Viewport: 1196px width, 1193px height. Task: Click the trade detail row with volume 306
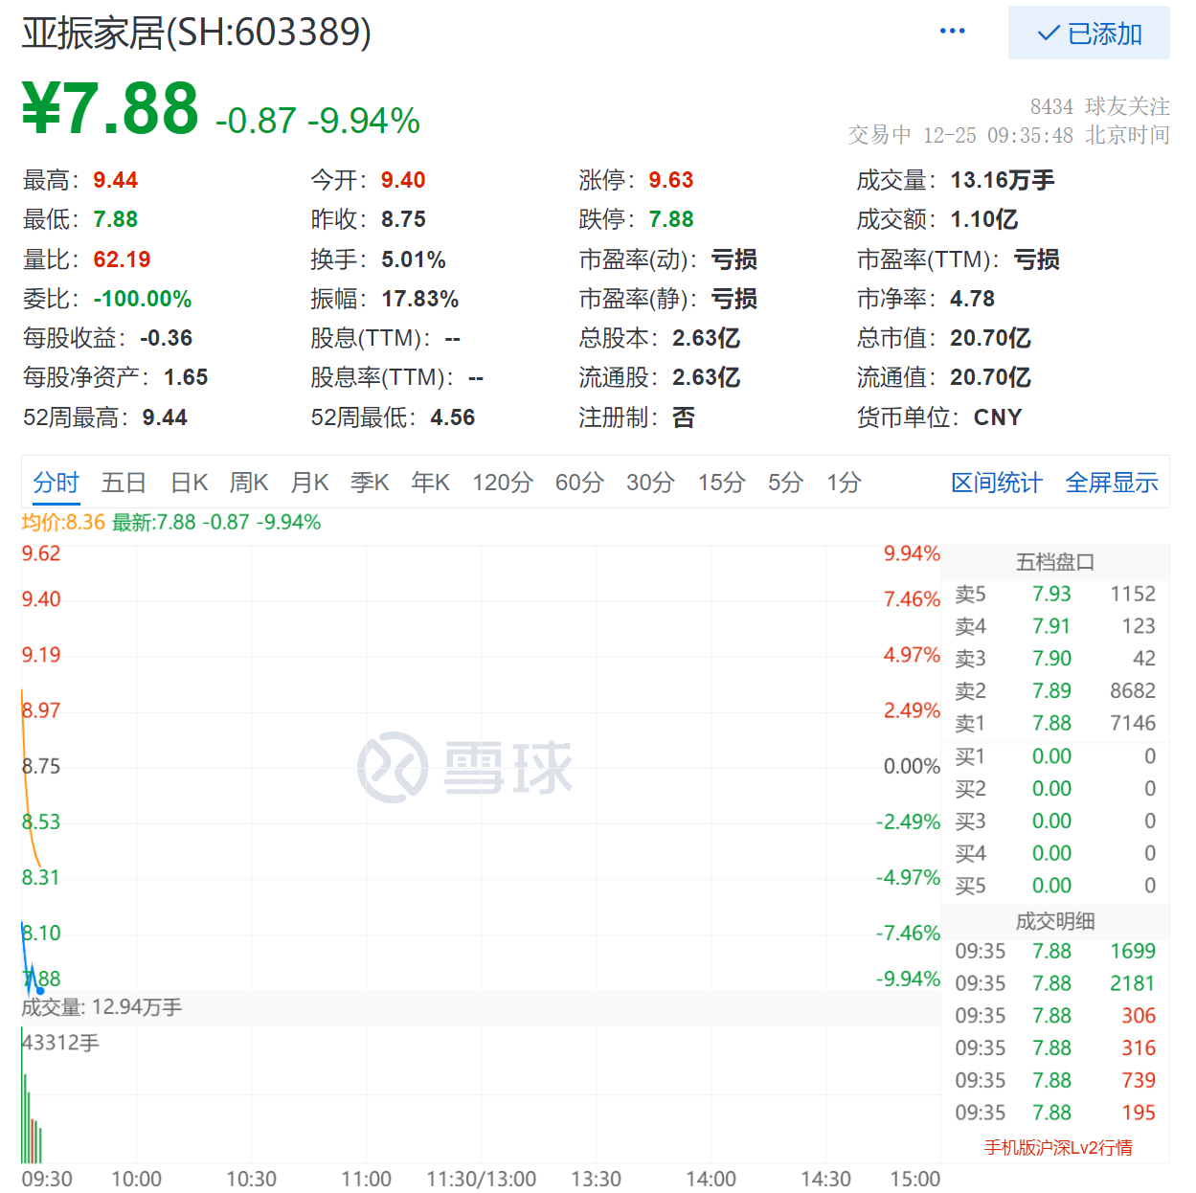click(1055, 1016)
